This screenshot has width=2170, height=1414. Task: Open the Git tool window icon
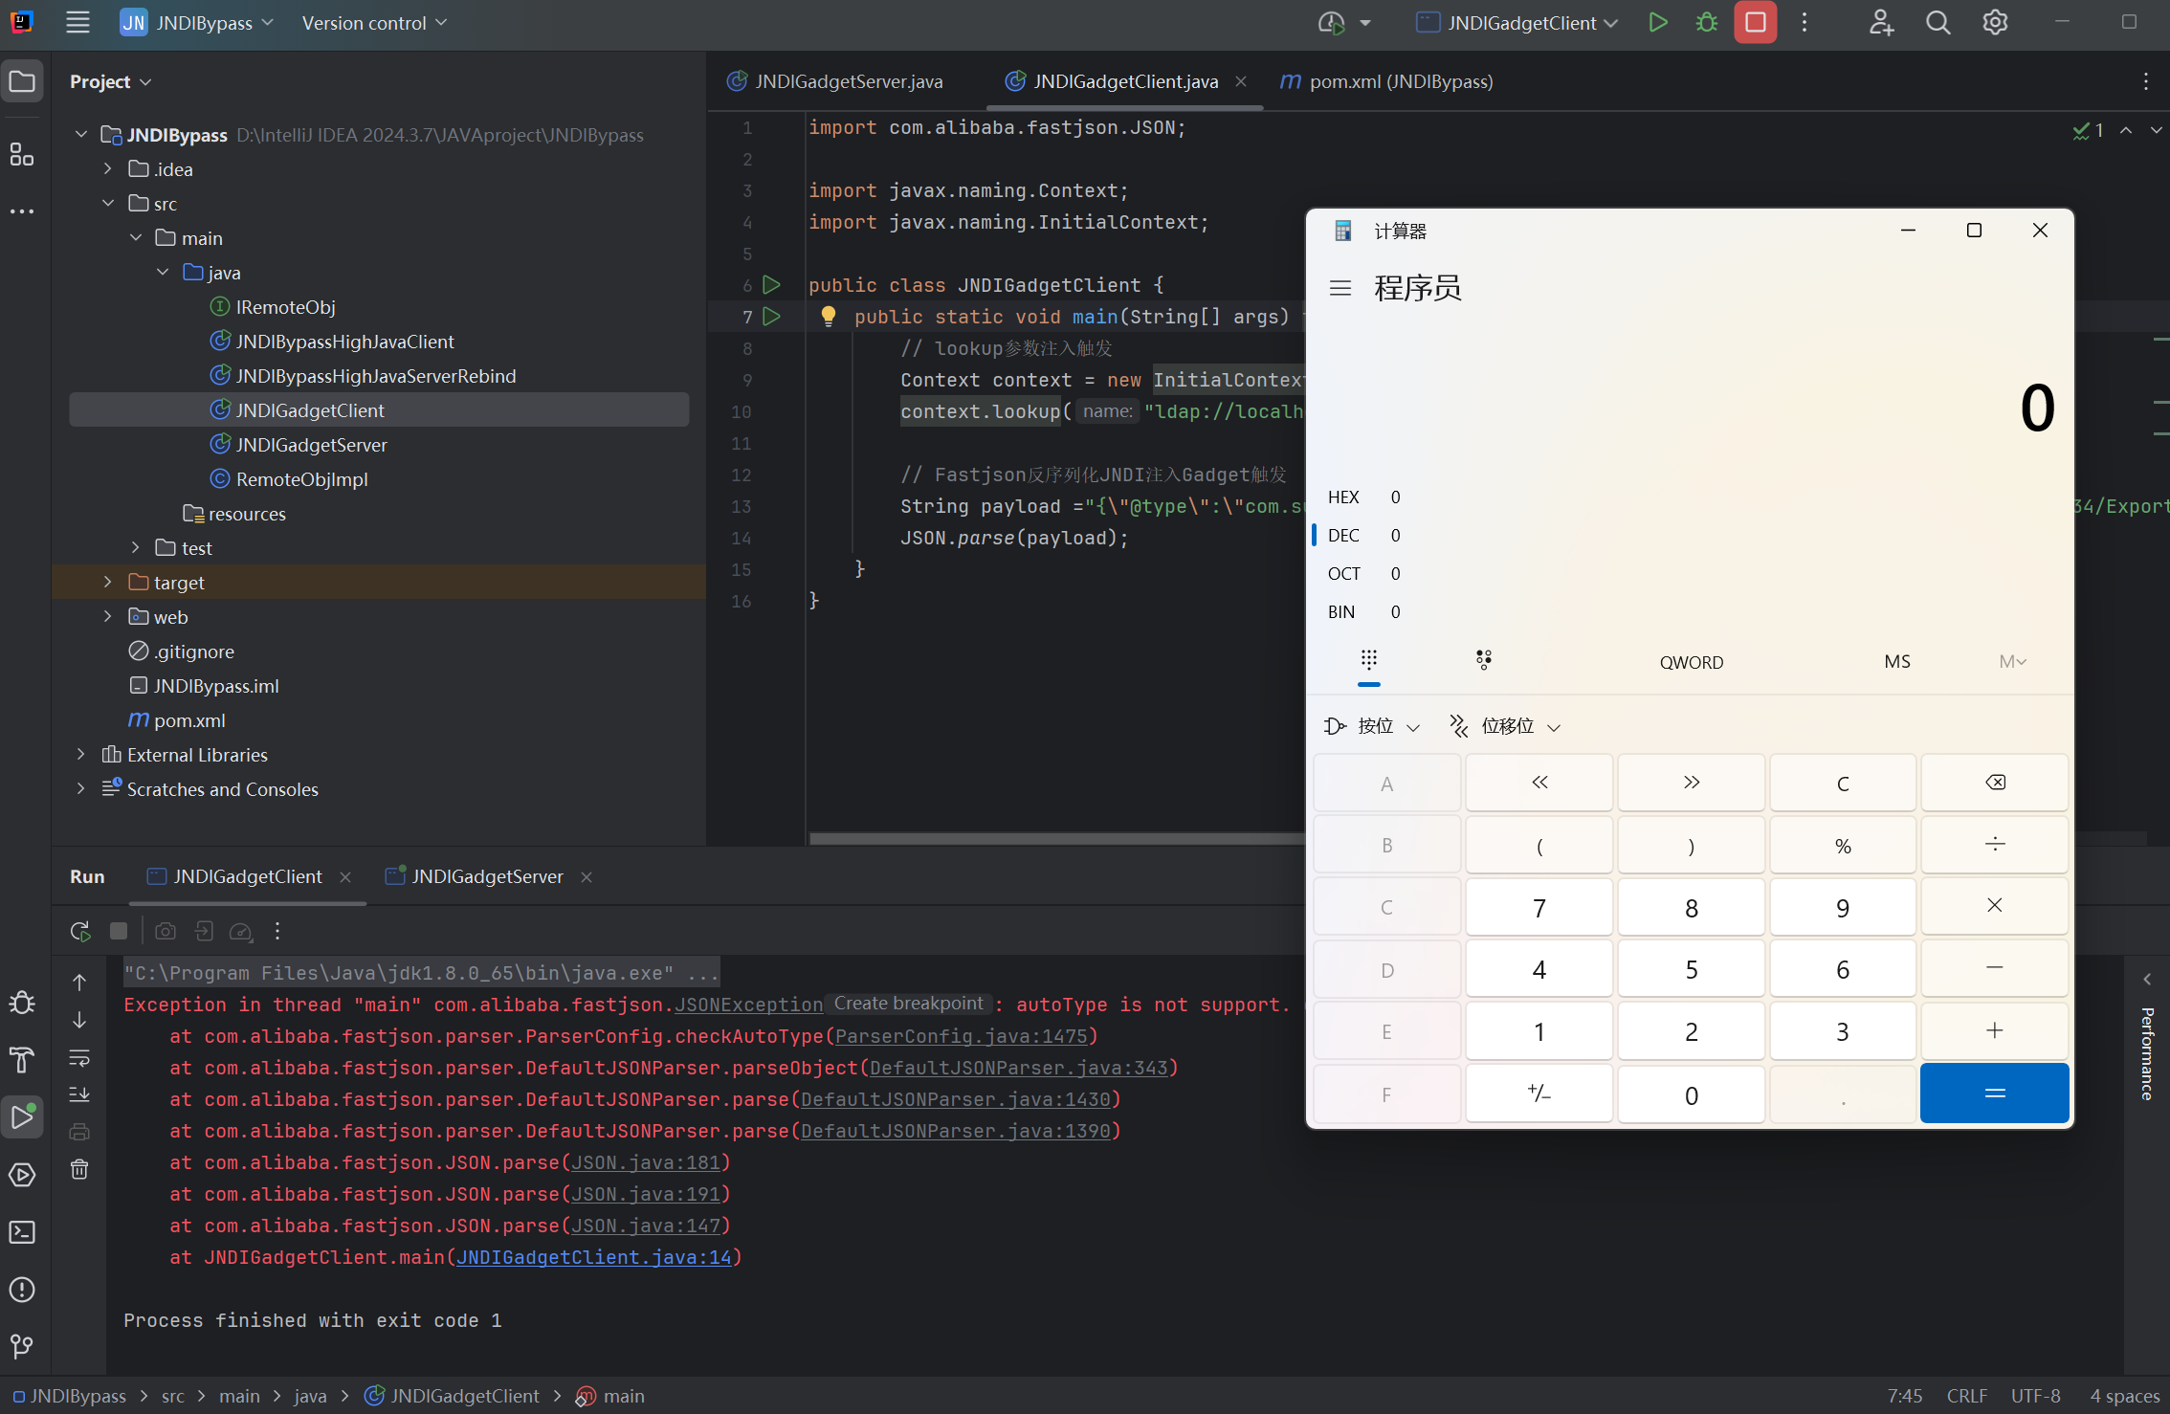(22, 1347)
